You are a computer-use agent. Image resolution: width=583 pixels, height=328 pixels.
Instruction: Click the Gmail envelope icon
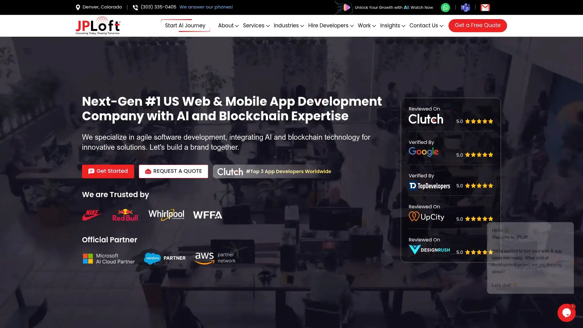click(485, 8)
